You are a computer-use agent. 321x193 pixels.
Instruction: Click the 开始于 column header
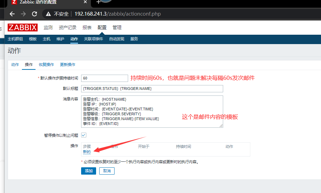(144, 146)
